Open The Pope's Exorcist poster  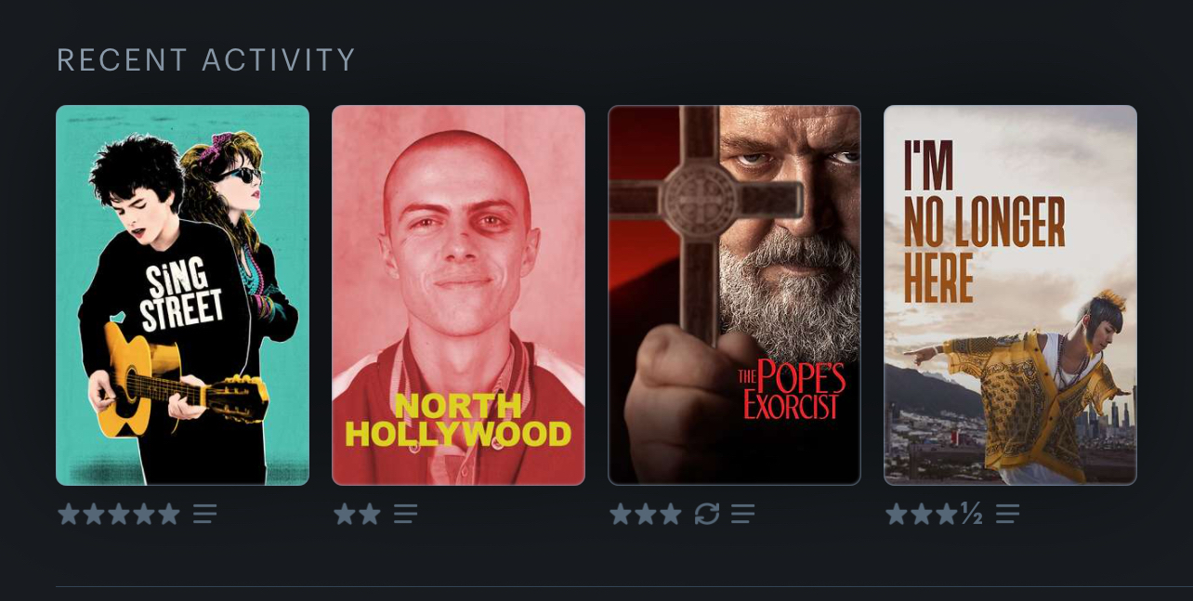coord(734,295)
